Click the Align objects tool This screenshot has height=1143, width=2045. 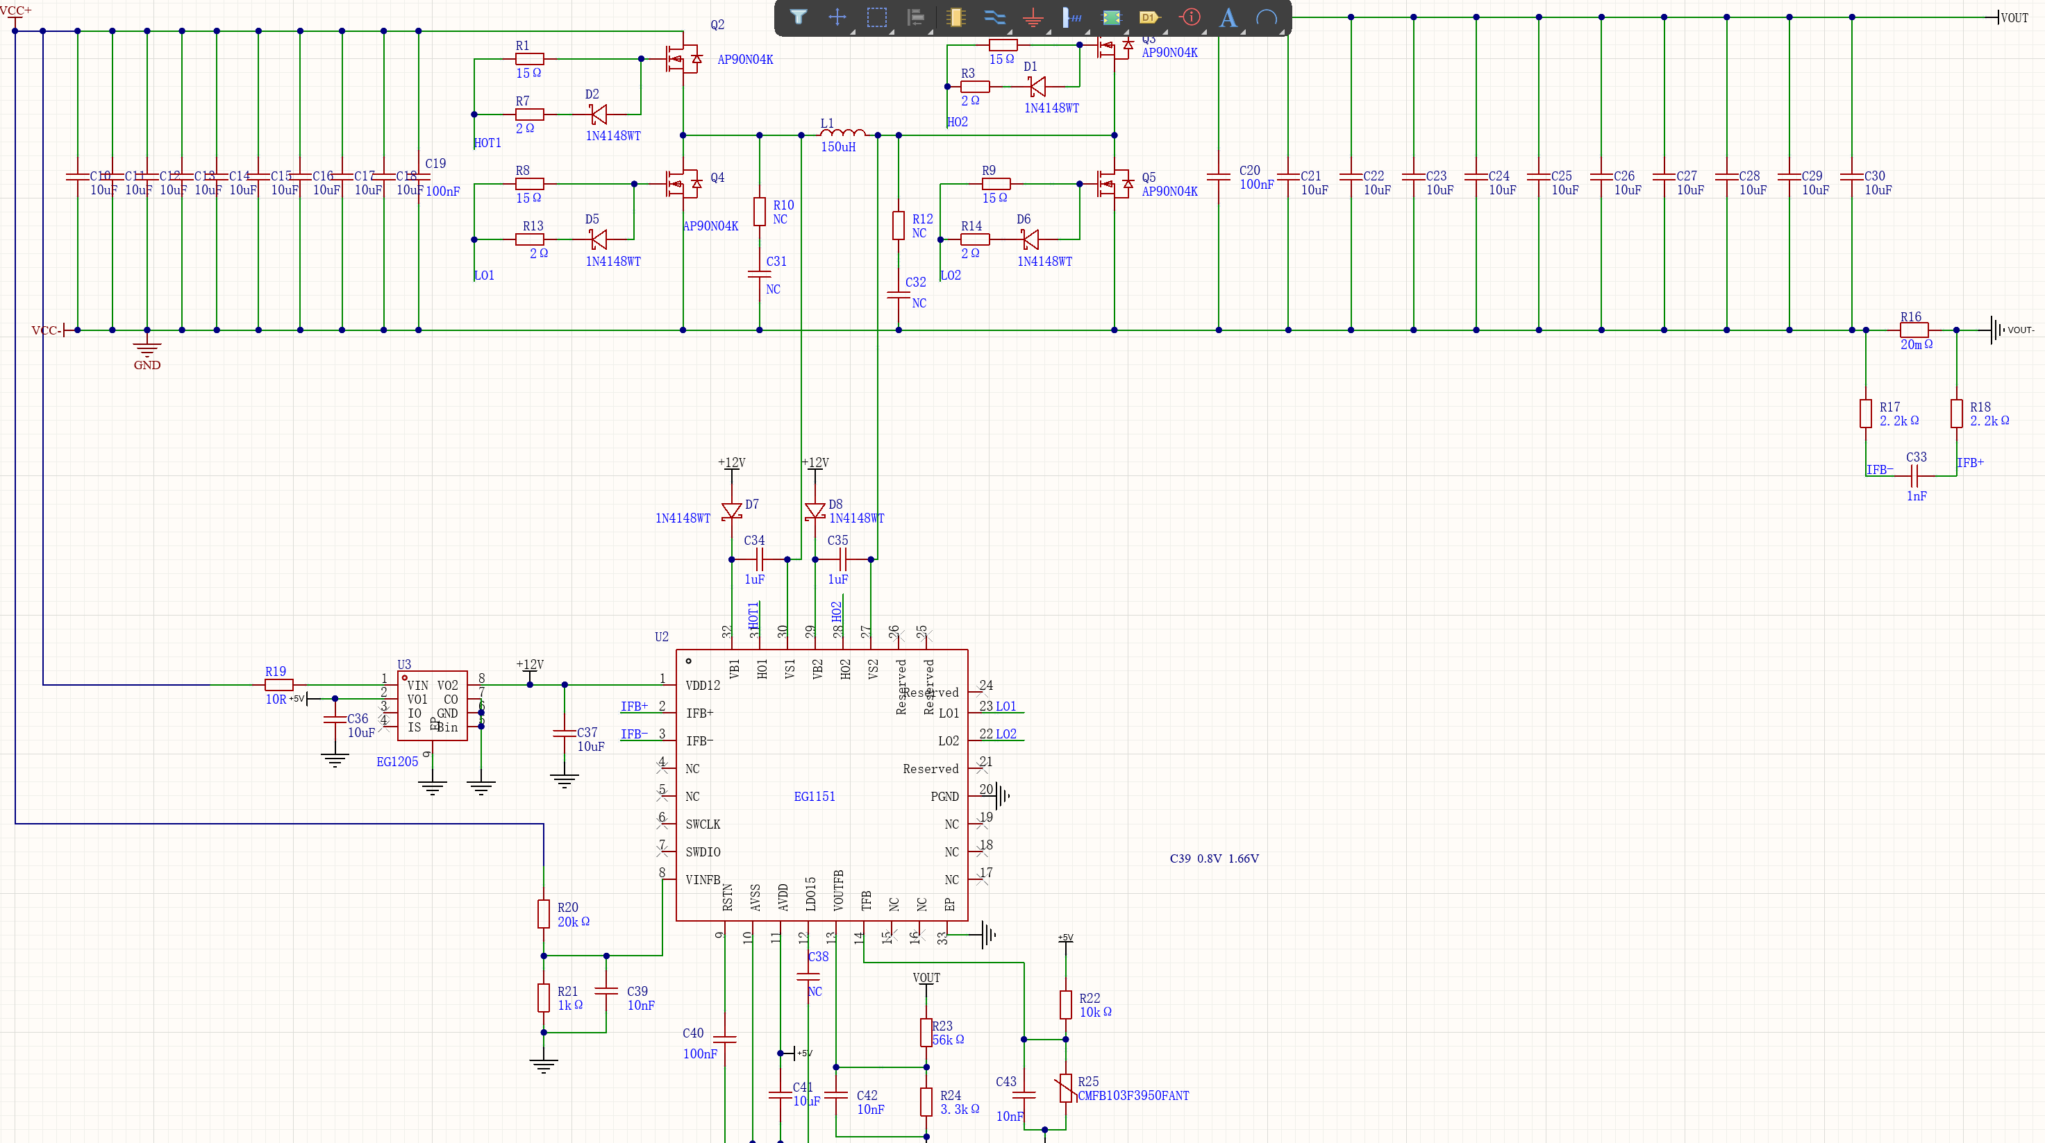pyautogui.click(x=915, y=17)
